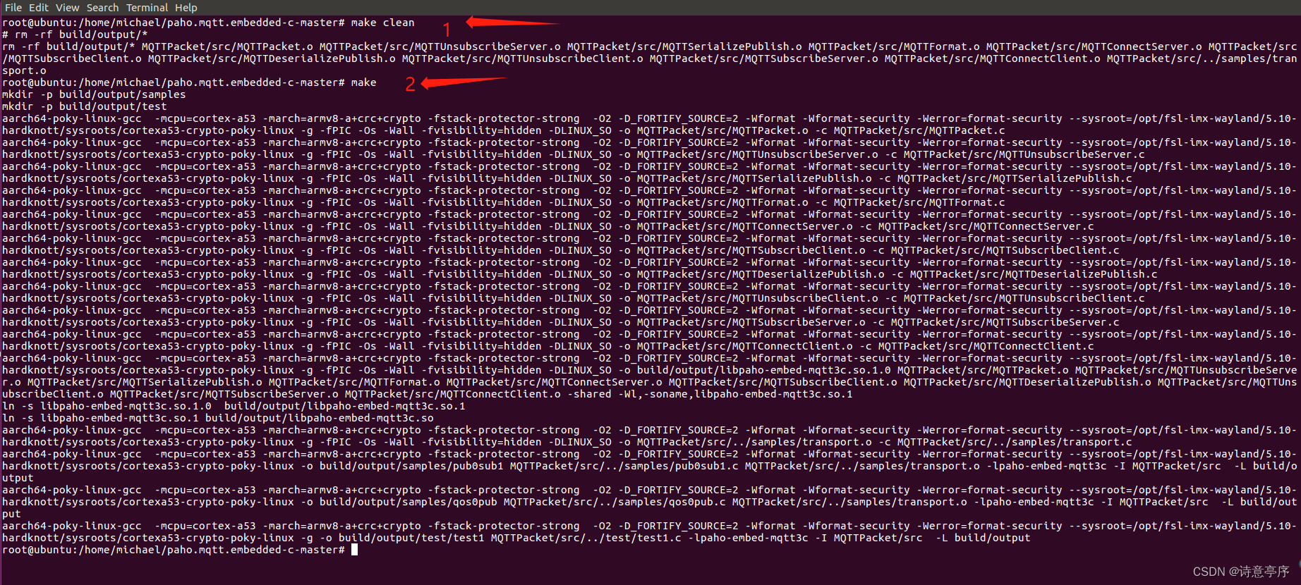Screen dimensions: 1301x585
Task: Click 'ln -s libpaho-embed-mqtt3c.so.1 build/output/libpaho-embed-mqtt3c.so' line
Action: pos(217,418)
